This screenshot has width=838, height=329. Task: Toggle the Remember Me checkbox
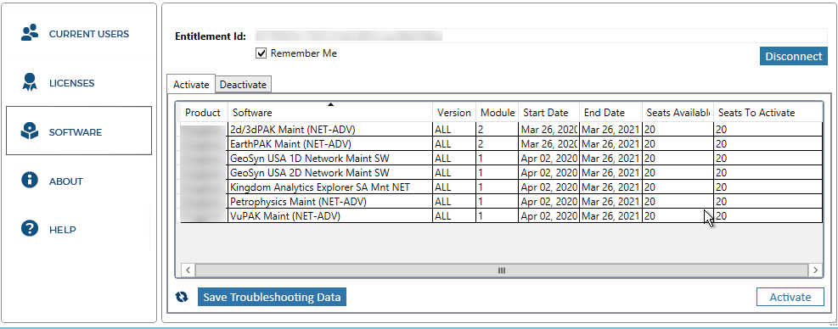point(262,53)
